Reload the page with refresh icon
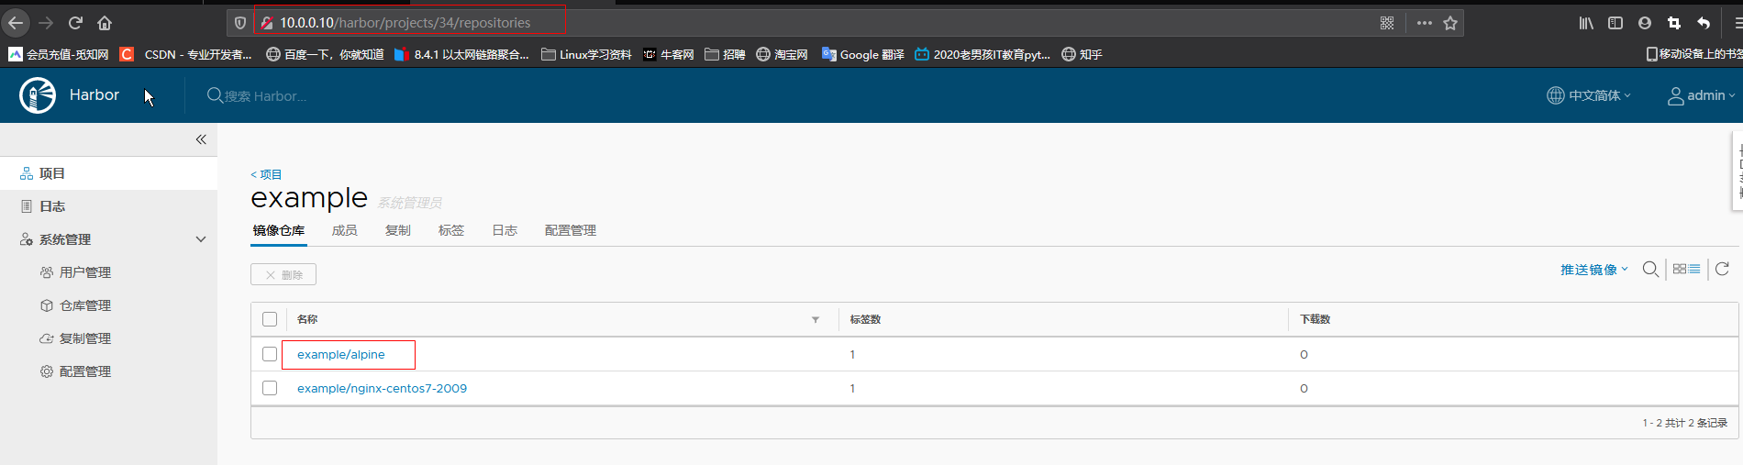The image size is (1743, 465). click(75, 23)
